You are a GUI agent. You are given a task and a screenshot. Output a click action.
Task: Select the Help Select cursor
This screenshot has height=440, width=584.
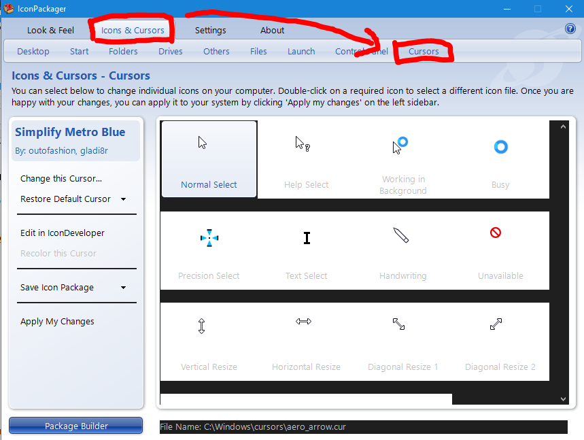(306, 158)
